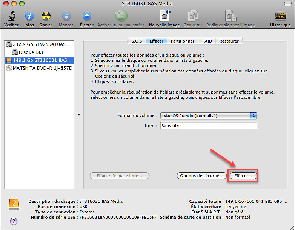Select the Restaurer tab
The height and width of the screenshot is (230, 295).
click(x=229, y=41)
